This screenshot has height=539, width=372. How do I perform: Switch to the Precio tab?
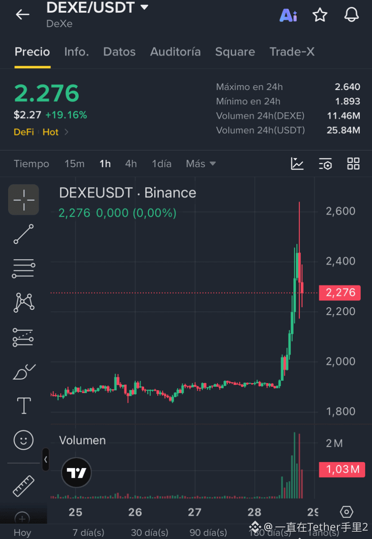tap(32, 52)
